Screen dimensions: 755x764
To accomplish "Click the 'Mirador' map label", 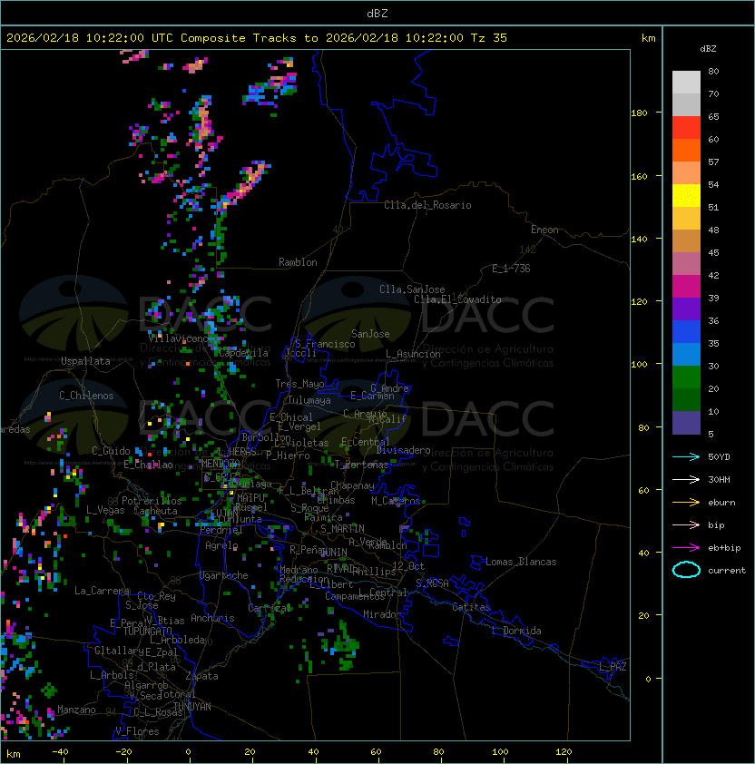I will [x=382, y=614].
